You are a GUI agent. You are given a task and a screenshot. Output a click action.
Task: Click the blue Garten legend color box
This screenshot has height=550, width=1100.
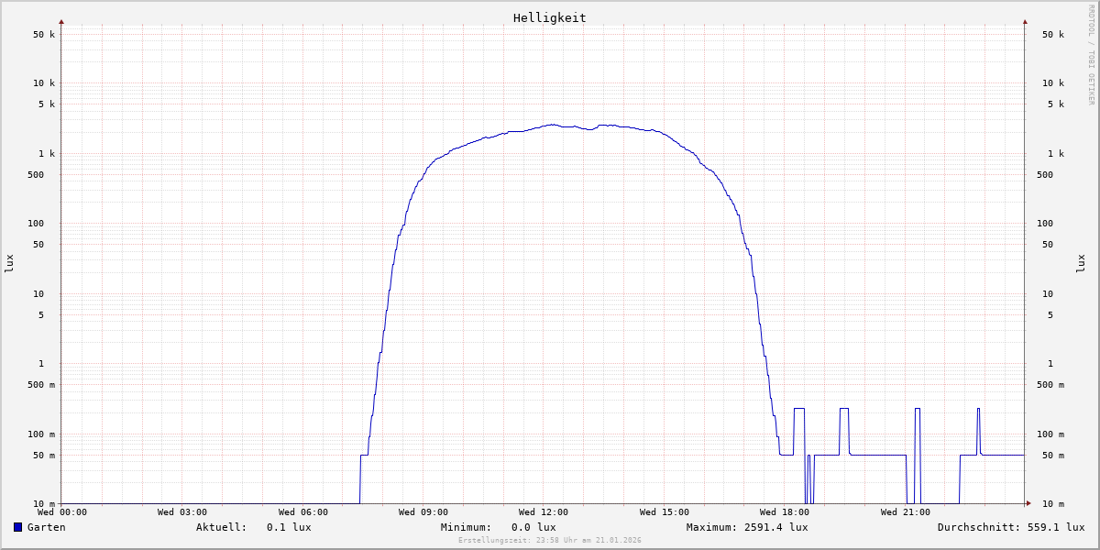pyautogui.click(x=17, y=527)
